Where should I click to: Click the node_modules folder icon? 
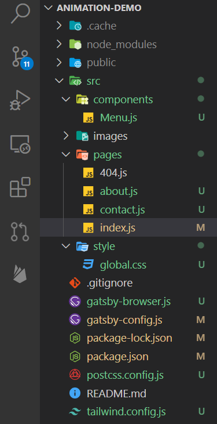(75, 44)
